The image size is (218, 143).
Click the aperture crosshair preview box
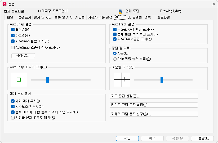pyautogui.click(x=122, y=79)
